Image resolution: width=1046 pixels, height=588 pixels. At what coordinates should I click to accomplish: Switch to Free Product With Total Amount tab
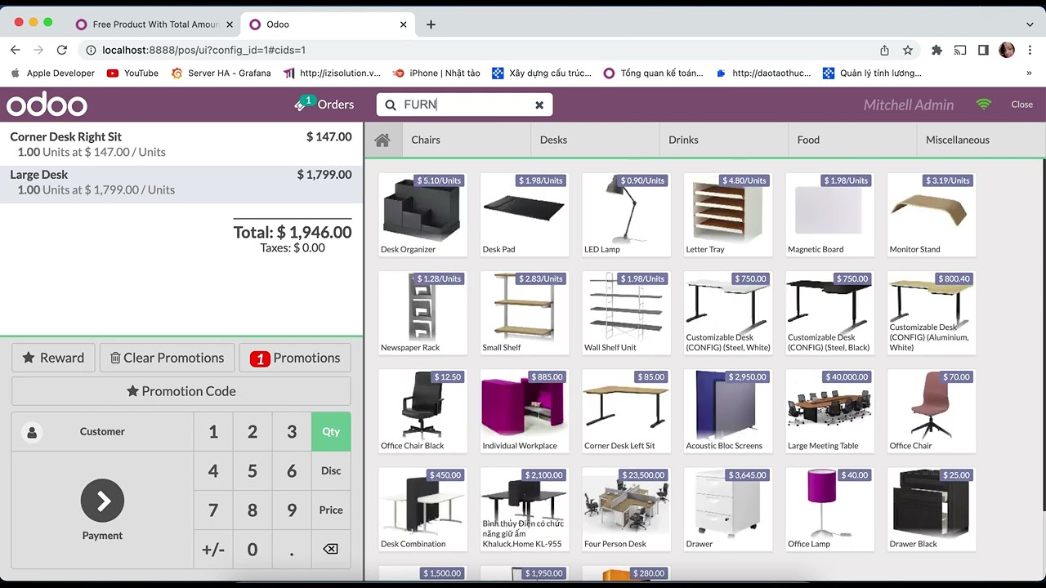153,24
